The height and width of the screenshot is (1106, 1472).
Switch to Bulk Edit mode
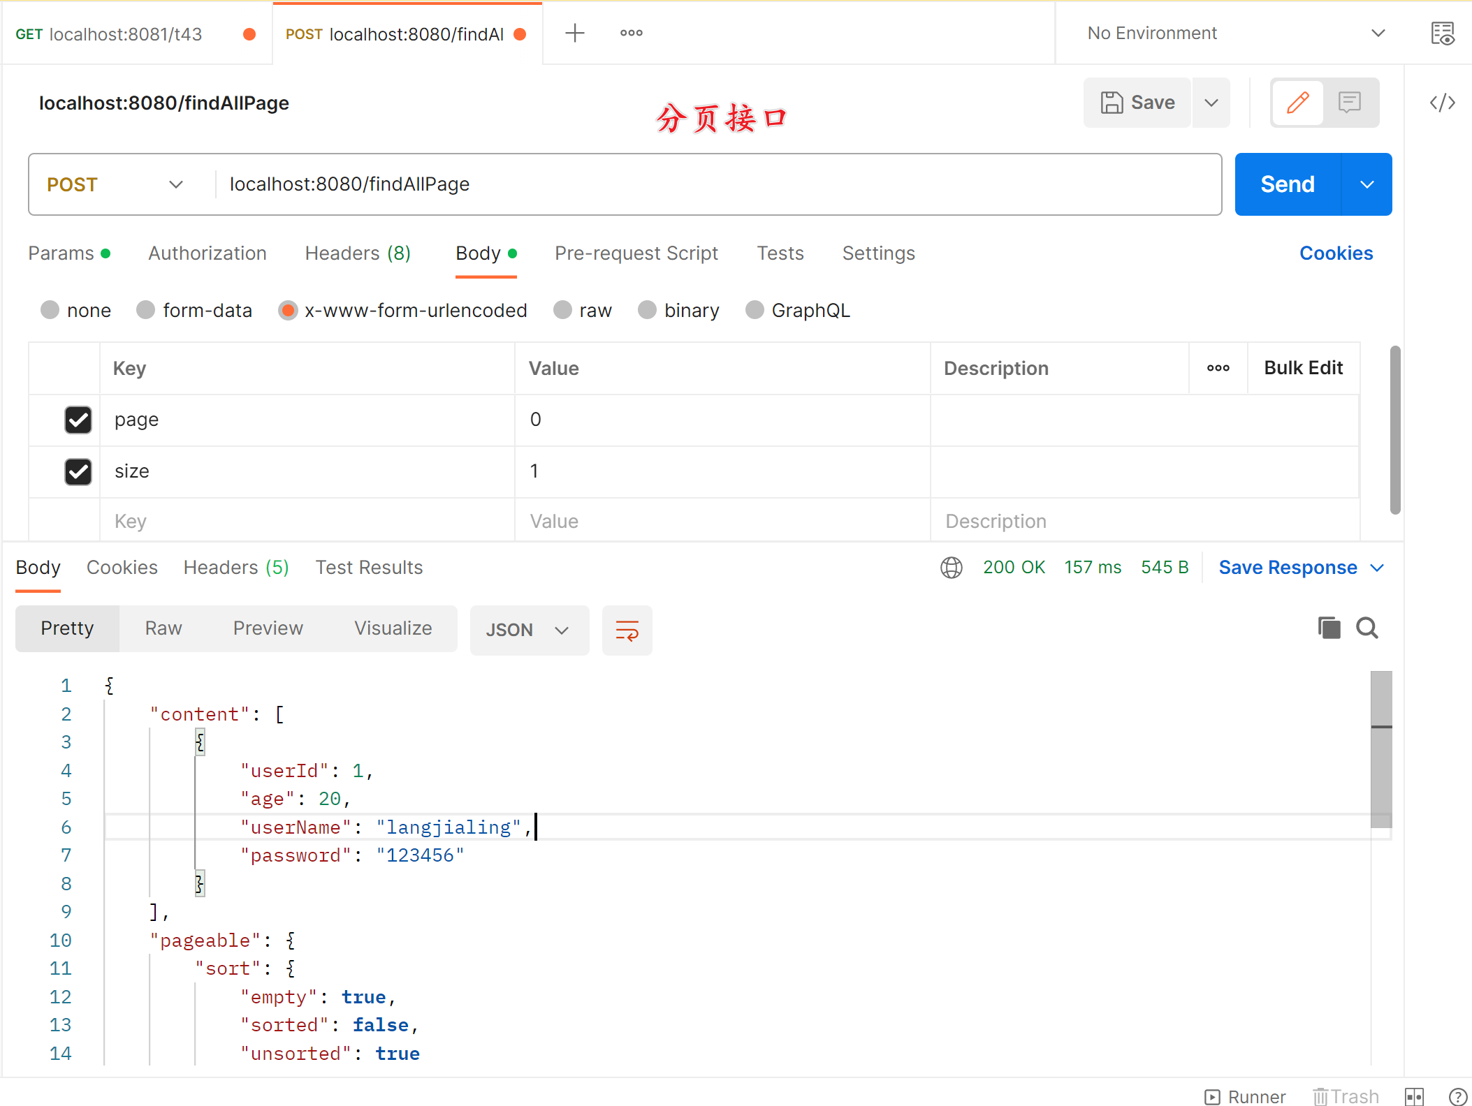[x=1304, y=368]
